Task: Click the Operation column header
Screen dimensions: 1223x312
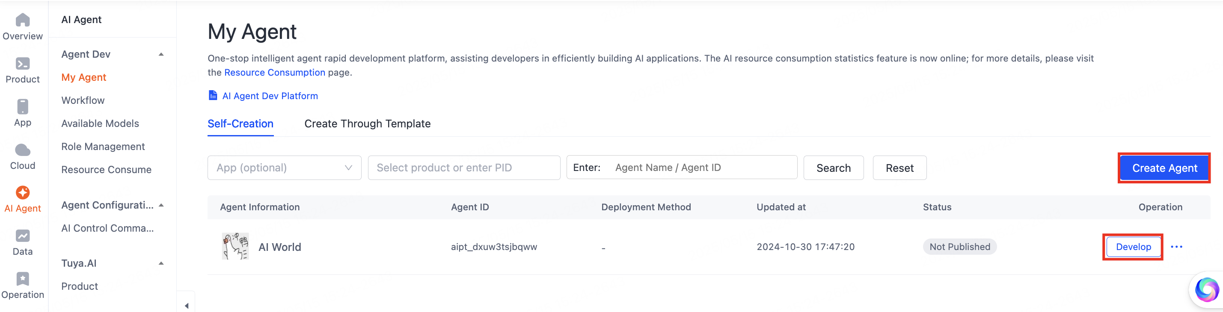Action: (x=1160, y=207)
